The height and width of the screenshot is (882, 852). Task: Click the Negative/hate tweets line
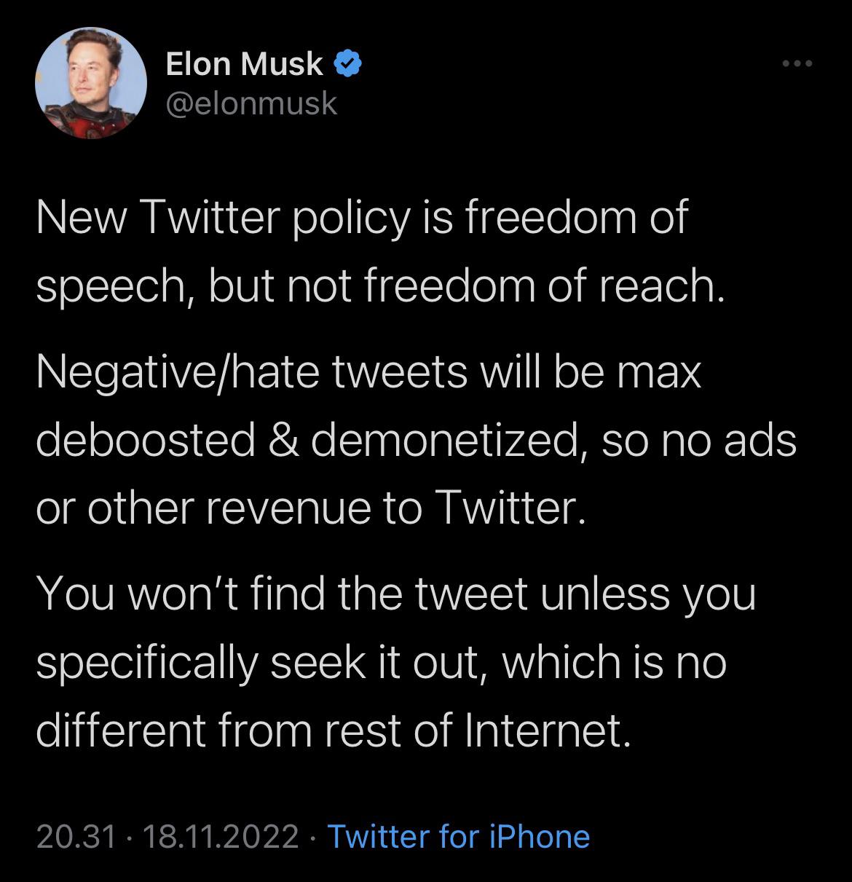[x=368, y=372]
